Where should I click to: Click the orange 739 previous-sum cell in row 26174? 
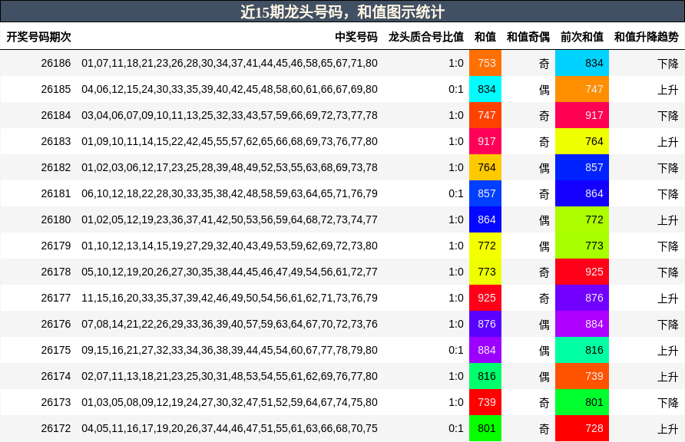point(582,376)
